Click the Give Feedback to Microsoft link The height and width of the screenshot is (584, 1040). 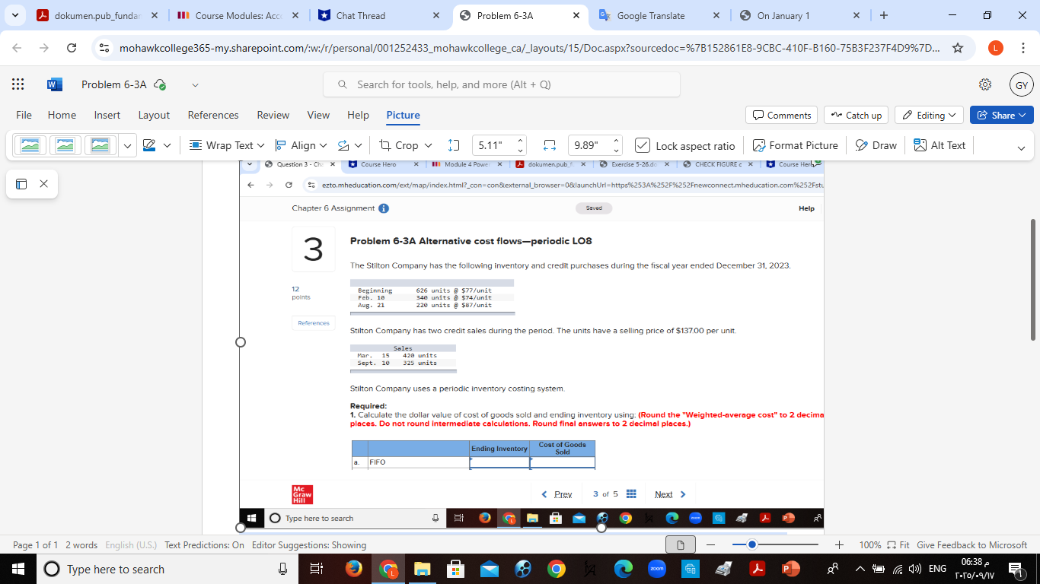tap(972, 545)
